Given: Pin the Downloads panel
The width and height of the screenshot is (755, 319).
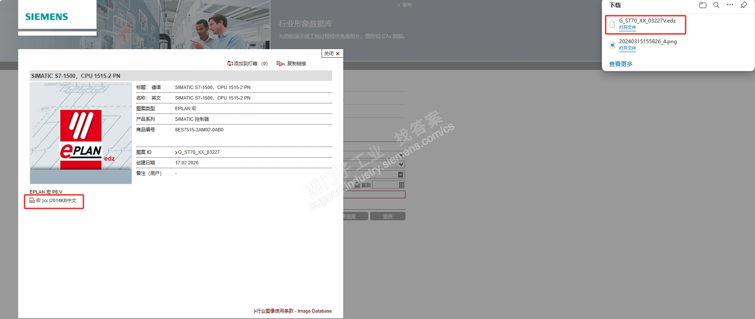Looking at the screenshot, I should pos(744,5).
